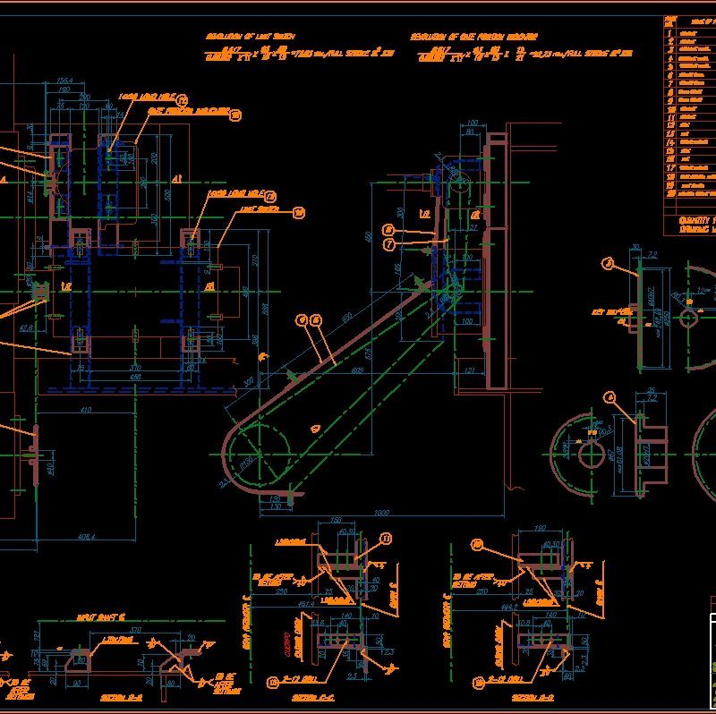Click balloon 7 below balloon 6
The height and width of the screenshot is (714, 716).
[x=389, y=243]
